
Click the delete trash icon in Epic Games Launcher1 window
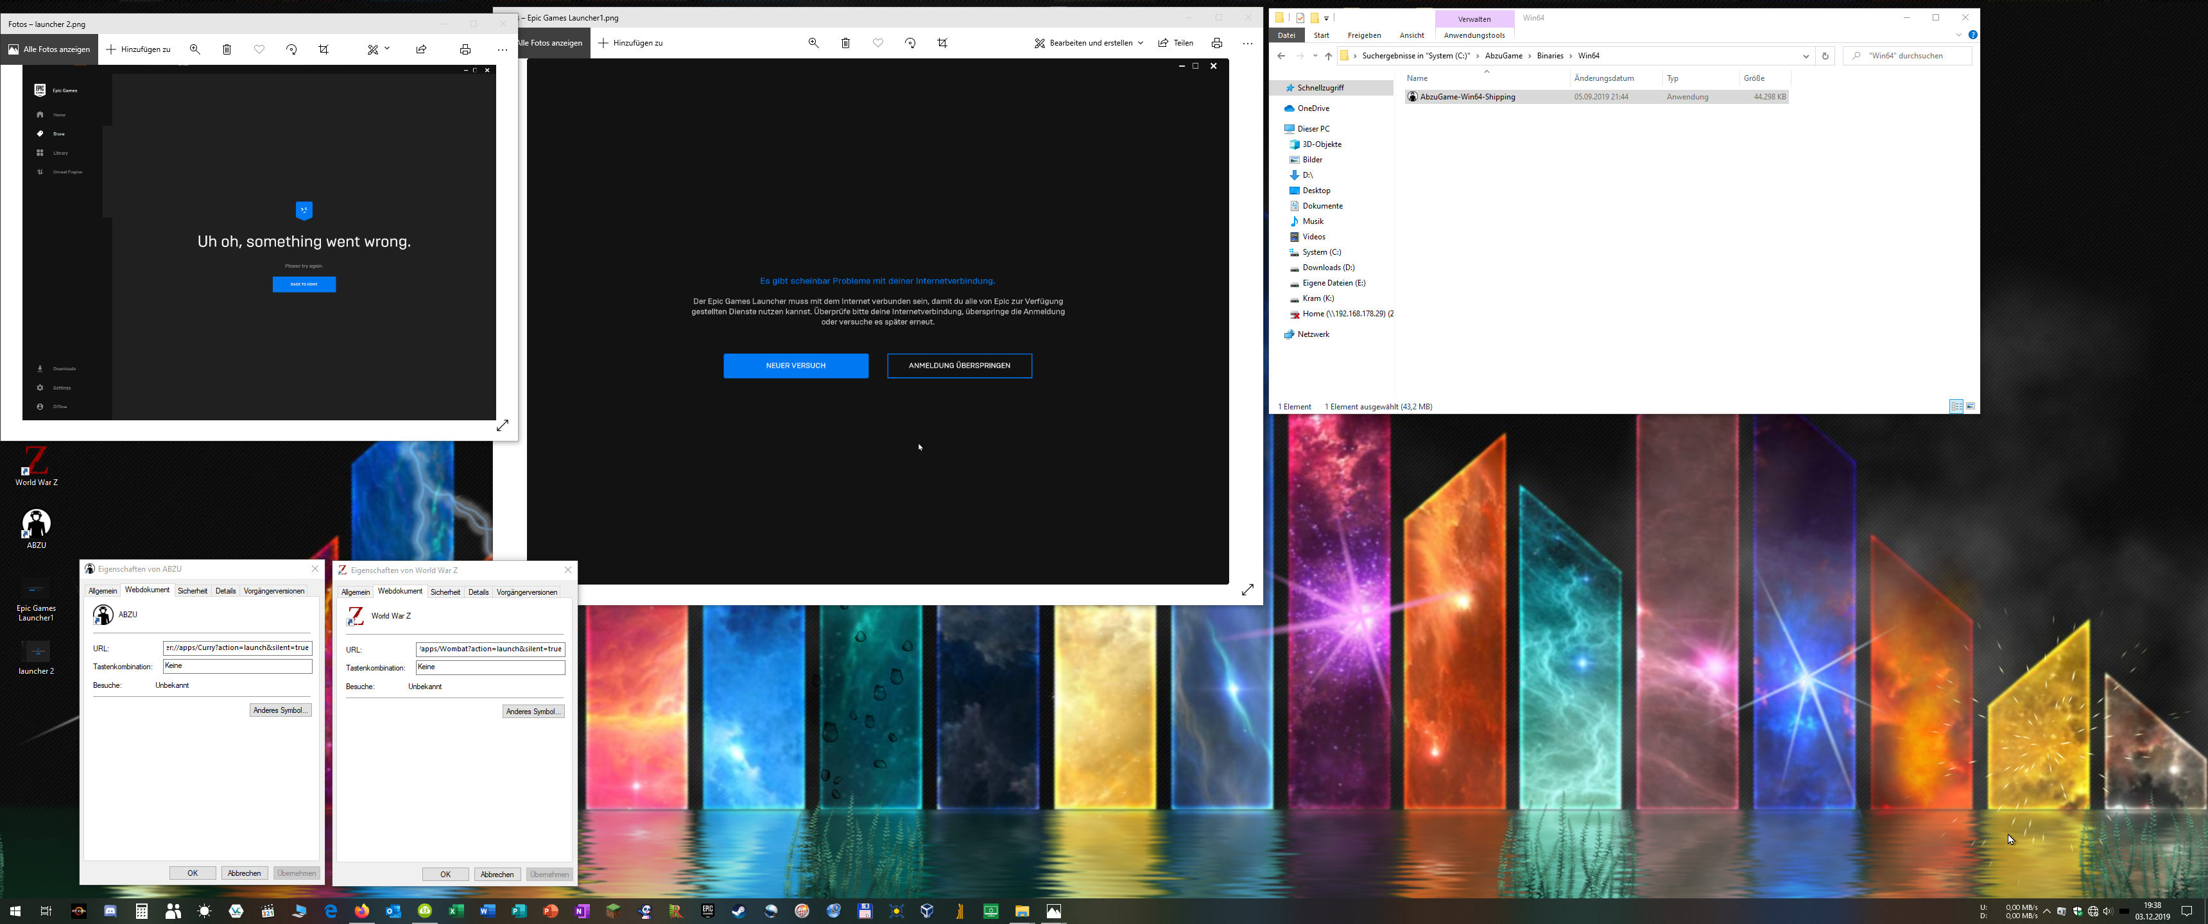pos(845,43)
